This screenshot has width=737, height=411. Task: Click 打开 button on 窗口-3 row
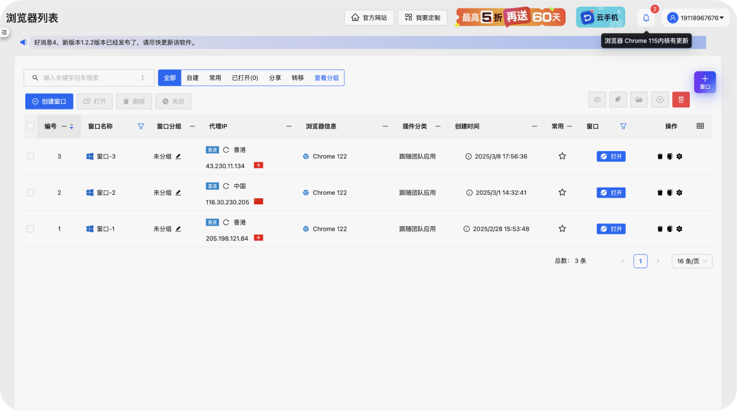[x=611, y=156]
